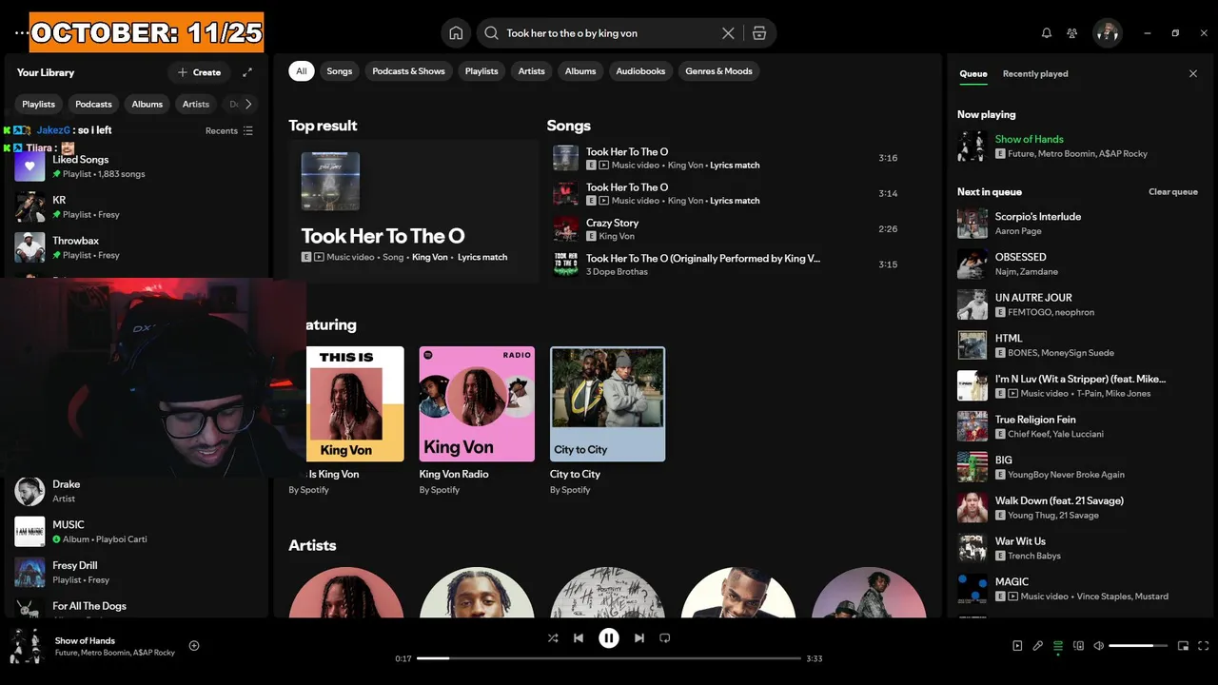Filter library by Albums chip
Viewport: 1218px width, 685px height.
(147, 105)
